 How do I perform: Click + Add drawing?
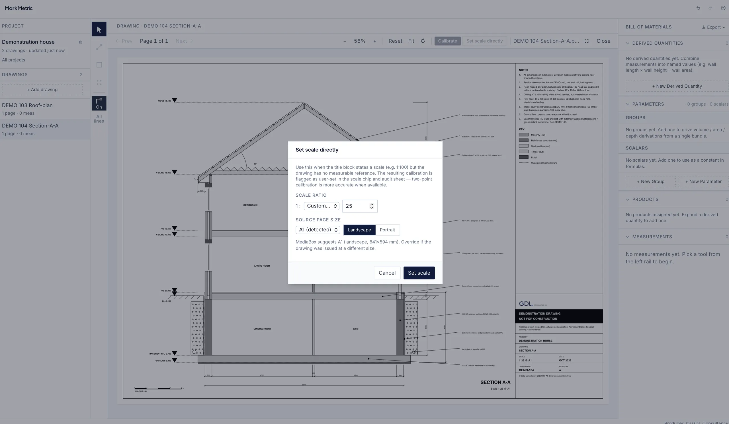[42, 90]
